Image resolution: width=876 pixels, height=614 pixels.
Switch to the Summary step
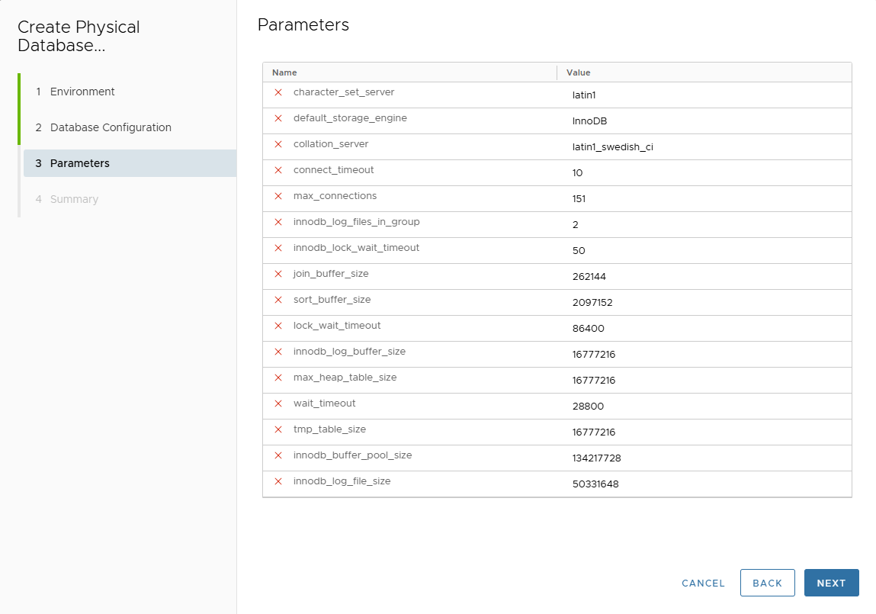(73, 198)
